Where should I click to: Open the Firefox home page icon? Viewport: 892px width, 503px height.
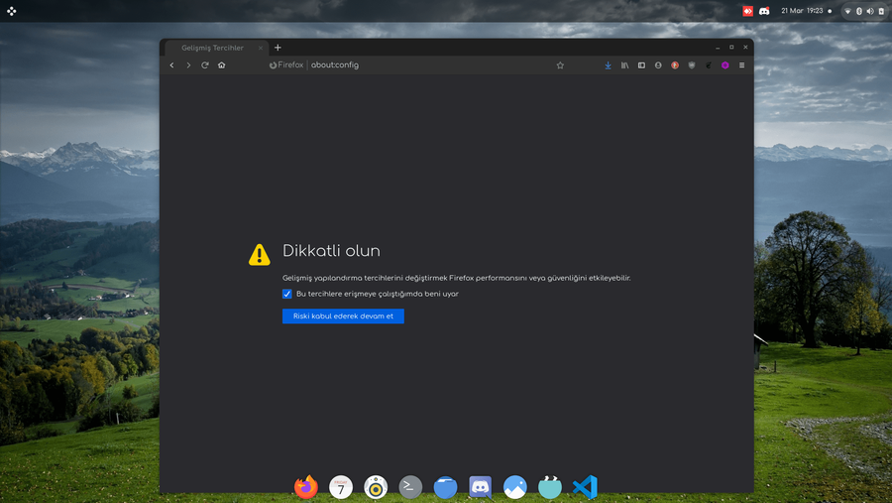(221, 64)
